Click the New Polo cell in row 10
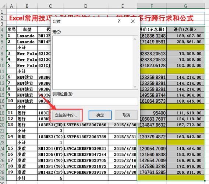Viewport: 209px width, 184px height. [x=27, y=66]
